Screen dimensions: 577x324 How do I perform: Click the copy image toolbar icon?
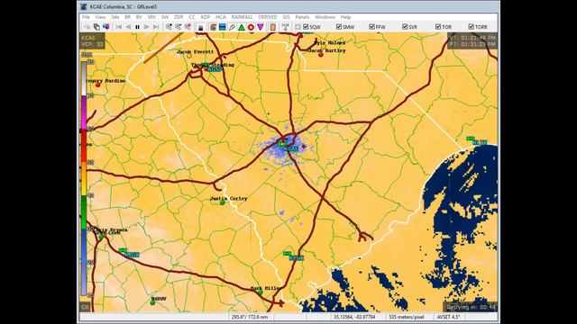[x=96, y=27]
